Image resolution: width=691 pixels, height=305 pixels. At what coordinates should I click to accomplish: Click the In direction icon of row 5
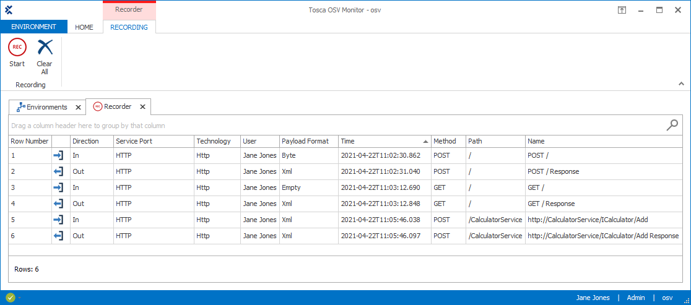point(59,220)
